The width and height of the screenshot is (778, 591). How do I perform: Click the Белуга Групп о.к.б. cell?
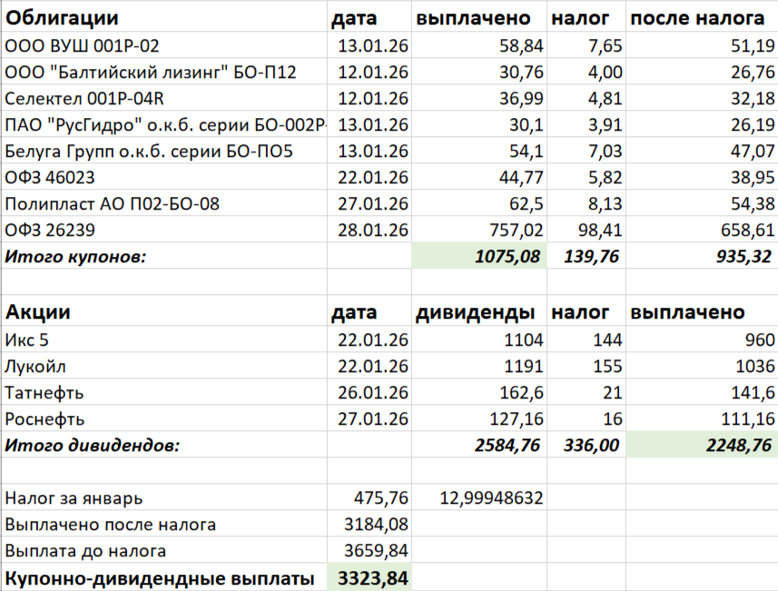click(x=164, y=151)
